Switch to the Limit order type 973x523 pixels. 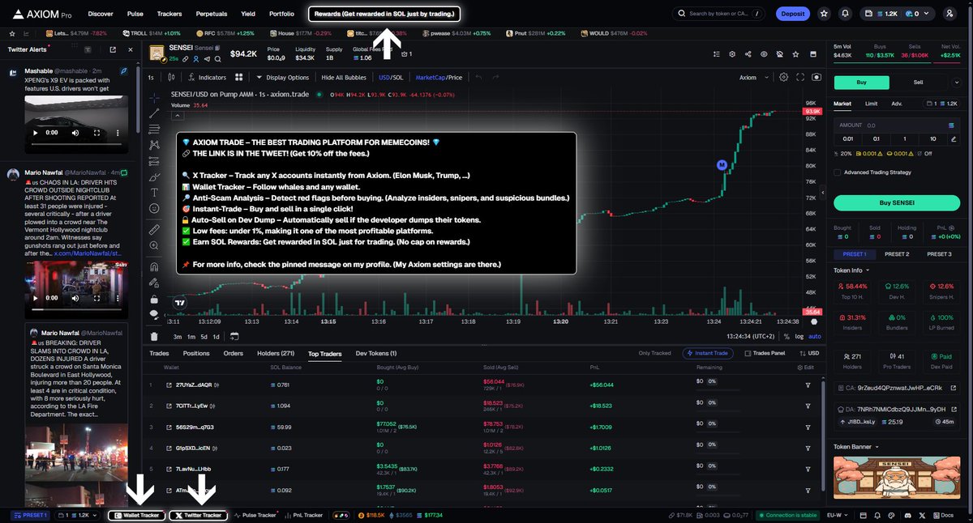pos(871,104)
